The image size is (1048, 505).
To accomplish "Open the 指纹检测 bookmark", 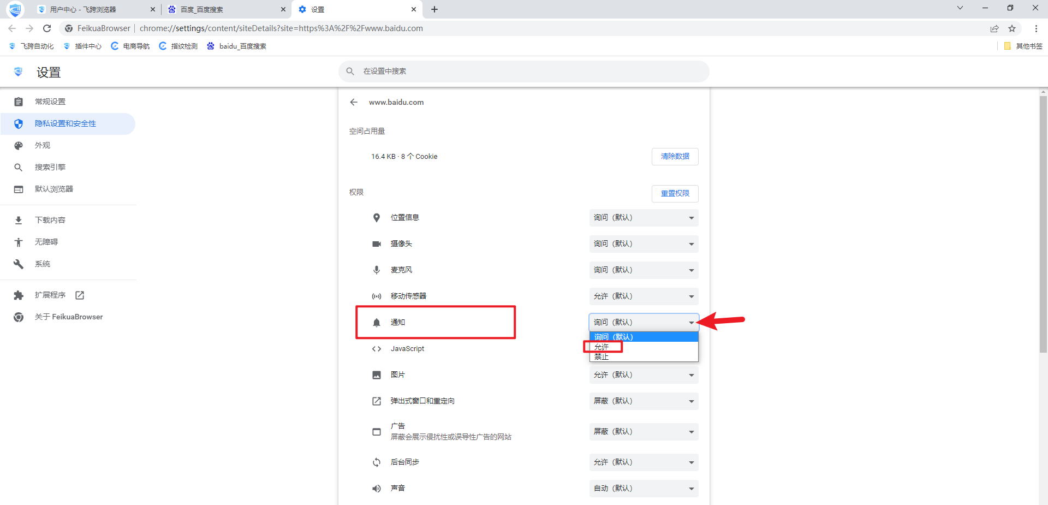I will point(178,46).
